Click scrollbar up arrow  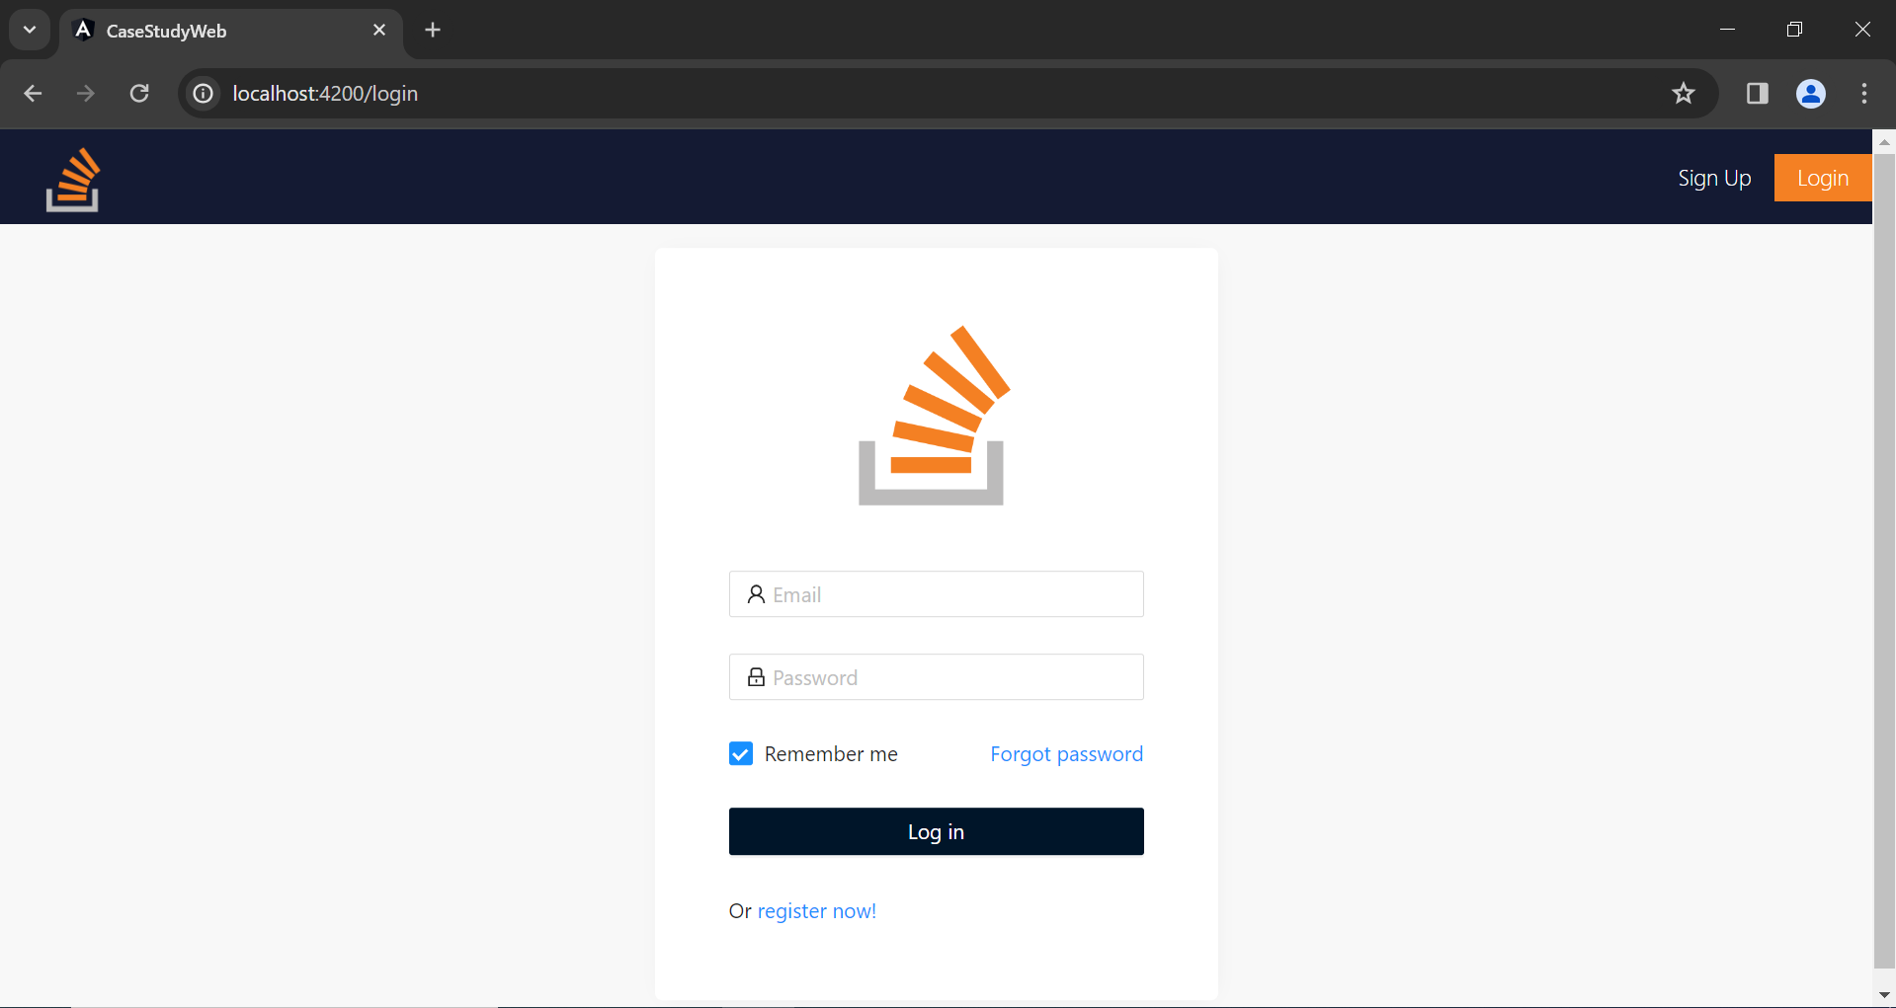pyautogui.click(x=1884, y=142)
